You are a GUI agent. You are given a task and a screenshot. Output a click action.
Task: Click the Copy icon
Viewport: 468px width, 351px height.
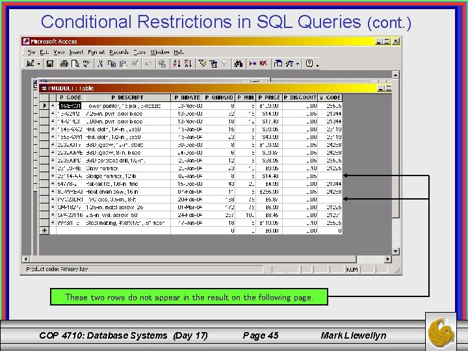[112, 64]
